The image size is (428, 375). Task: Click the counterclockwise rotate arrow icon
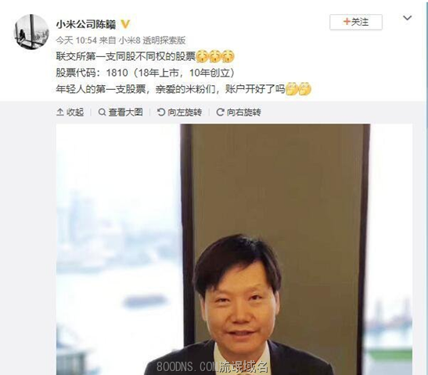(x=161, y=112)
